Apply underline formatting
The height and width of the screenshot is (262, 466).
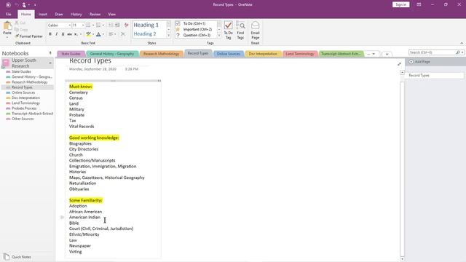coord(63,34)
